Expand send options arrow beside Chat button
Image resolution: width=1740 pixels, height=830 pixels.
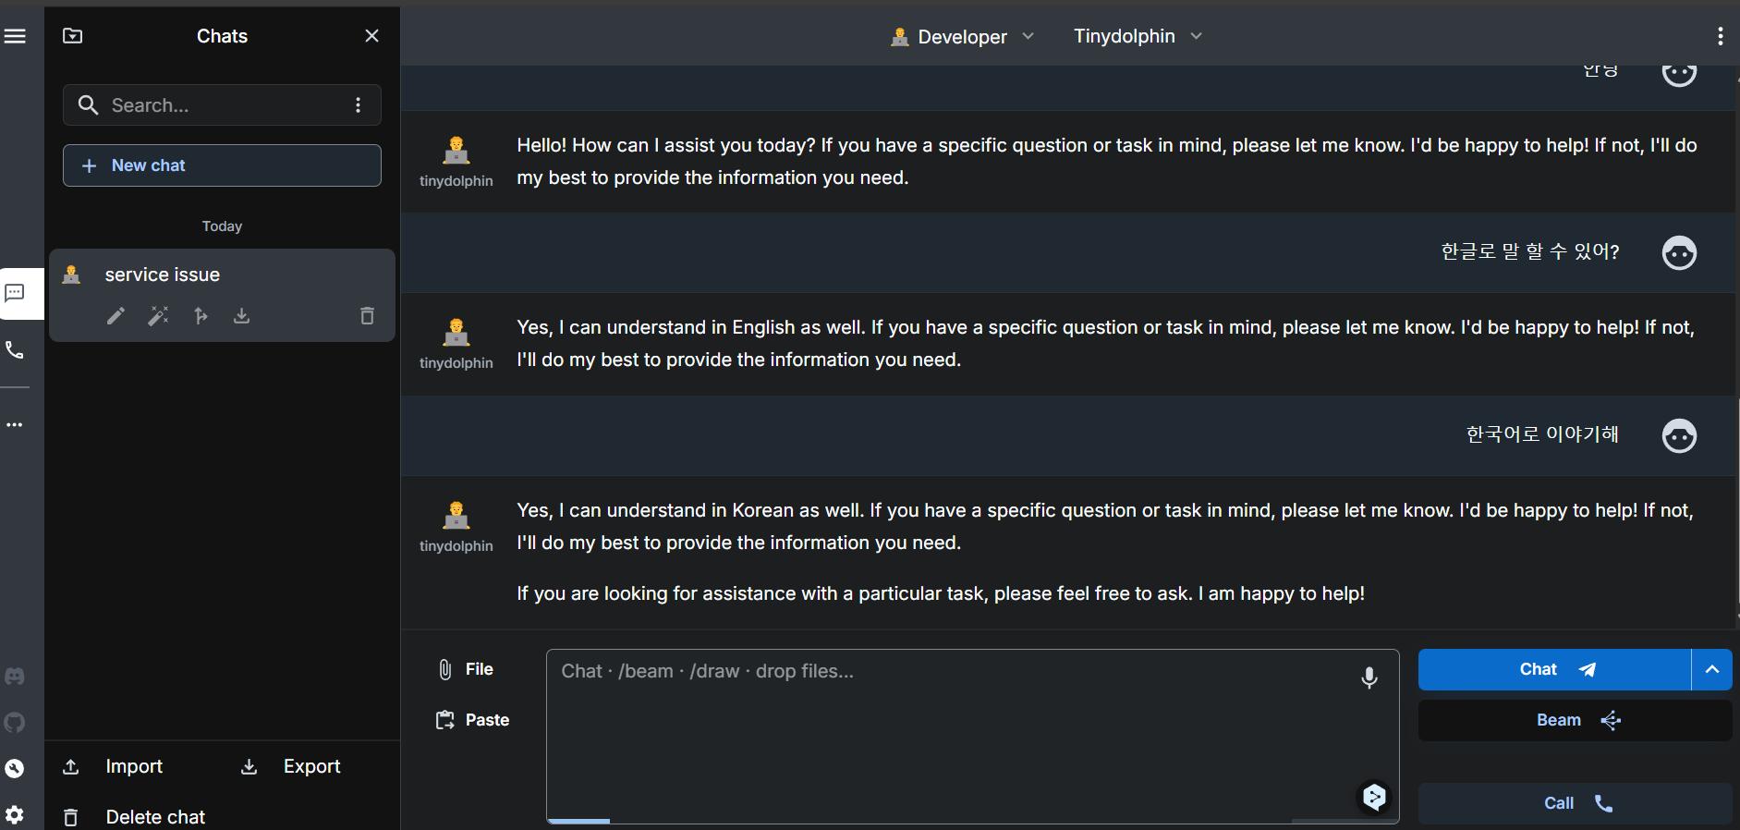1711,670
